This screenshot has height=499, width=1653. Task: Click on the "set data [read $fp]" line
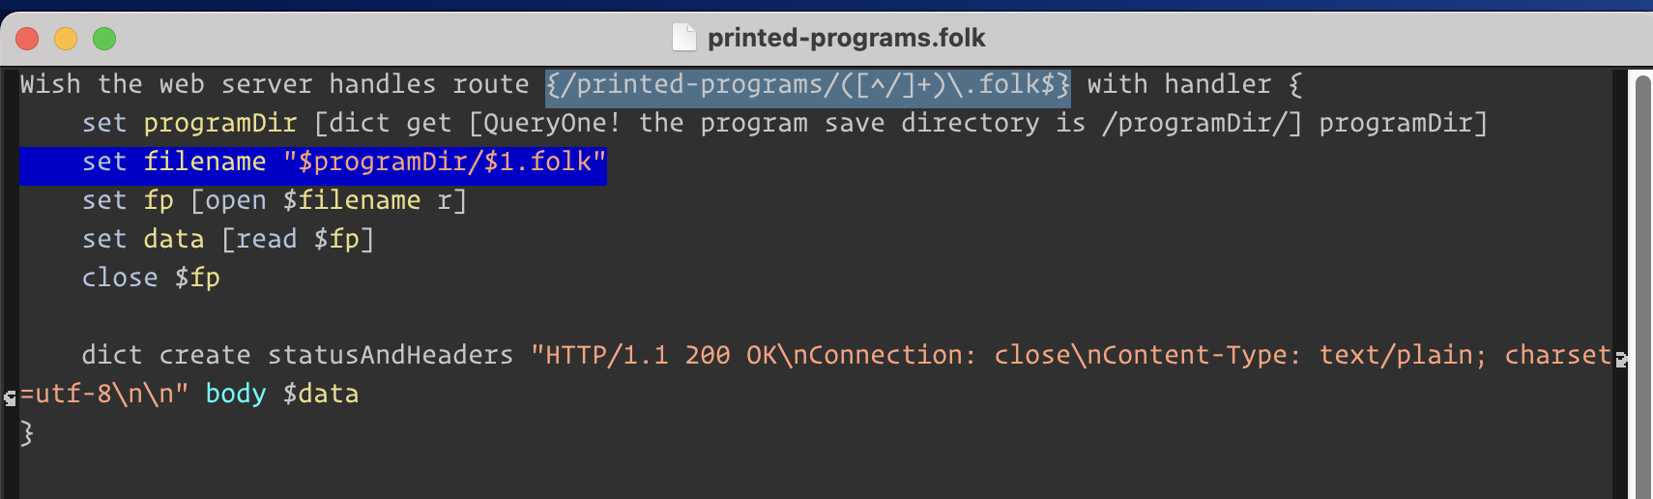pyautogui.click(x=228, y=240)
